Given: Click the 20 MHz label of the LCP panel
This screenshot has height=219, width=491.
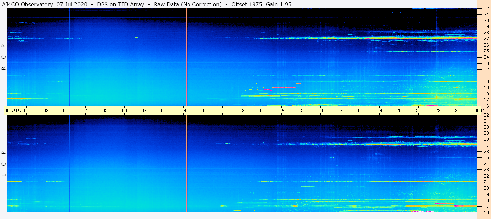Looking at the screenshot, I should (x=486, y=188).
